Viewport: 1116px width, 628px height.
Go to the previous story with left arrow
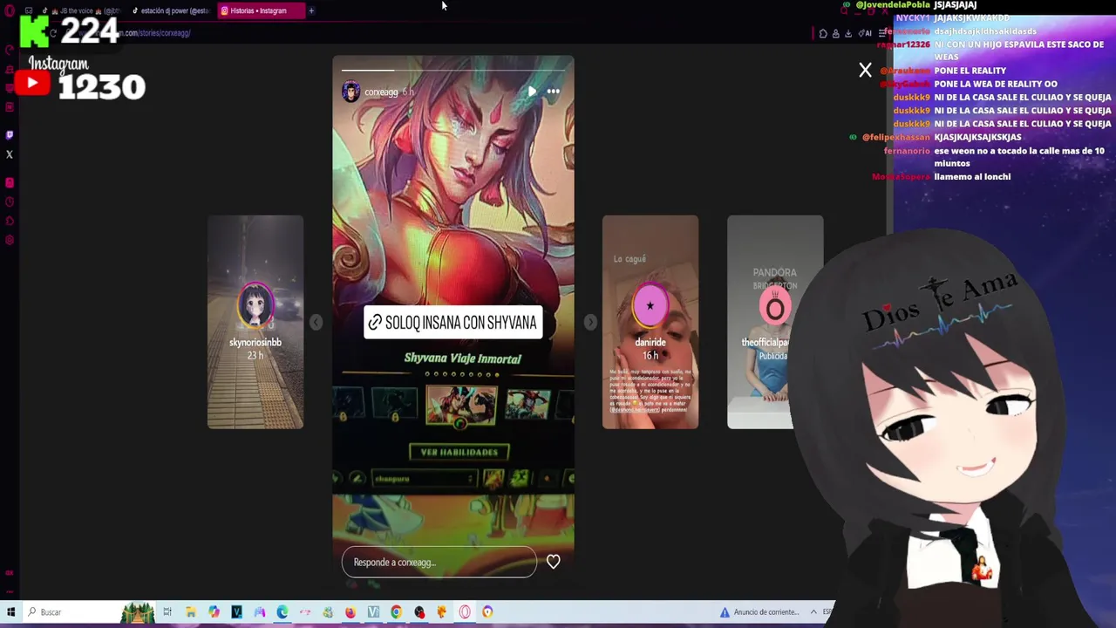click(x=316, y=322)
